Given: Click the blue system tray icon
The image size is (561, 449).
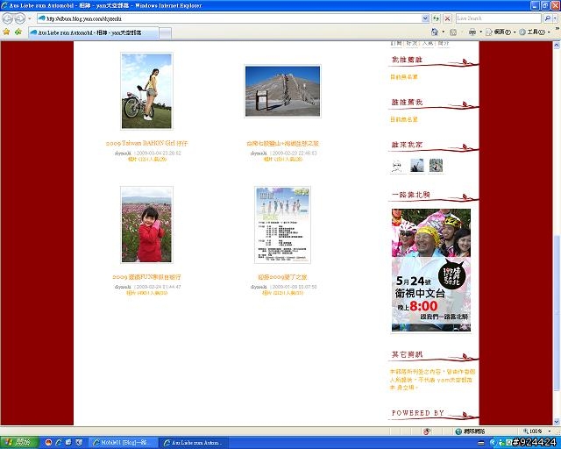Looking at the screenshot, I should click(x=494, y=443).
